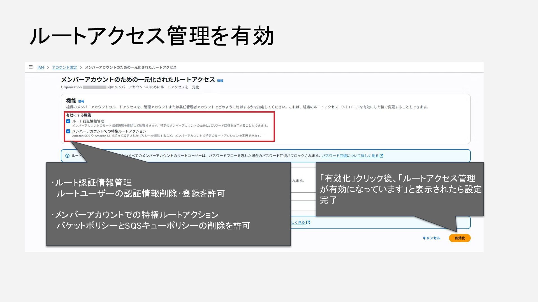Navigate to アカウント設定 breadcrumb
The image size is (538, 302).
tap(64, 67)
